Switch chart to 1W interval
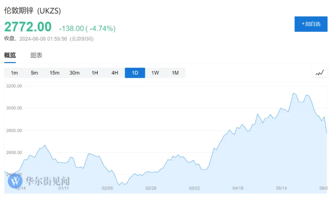 [x=155, y=73]
